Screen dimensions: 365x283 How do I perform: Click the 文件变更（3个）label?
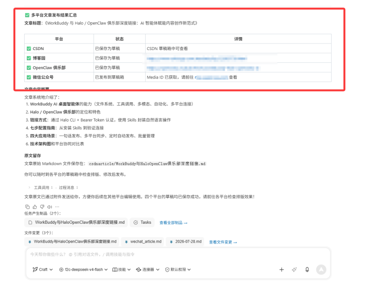pyautogui.click(x=39, y=233)
